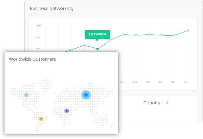Click the 'Dec' x-axis label
Image resolution: width=203 pixels, height=139 pixels.
click(186, 82)
